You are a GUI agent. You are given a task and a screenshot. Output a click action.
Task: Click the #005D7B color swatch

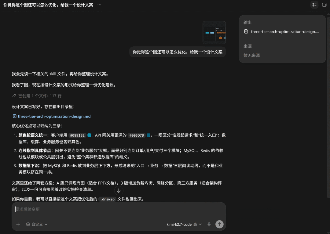point(148,135)
